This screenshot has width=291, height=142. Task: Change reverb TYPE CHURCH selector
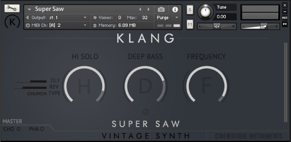point(37,93)
